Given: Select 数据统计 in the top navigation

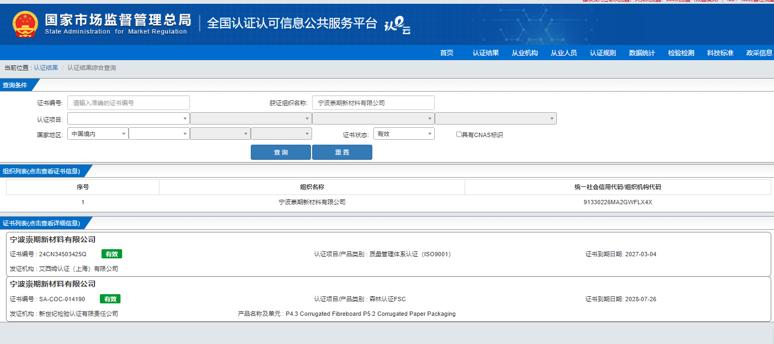Looking at the screenshot, I should (642, 53).
